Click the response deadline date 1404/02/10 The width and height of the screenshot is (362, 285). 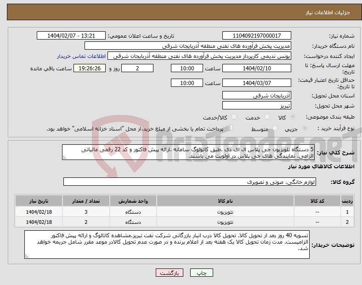256,68
